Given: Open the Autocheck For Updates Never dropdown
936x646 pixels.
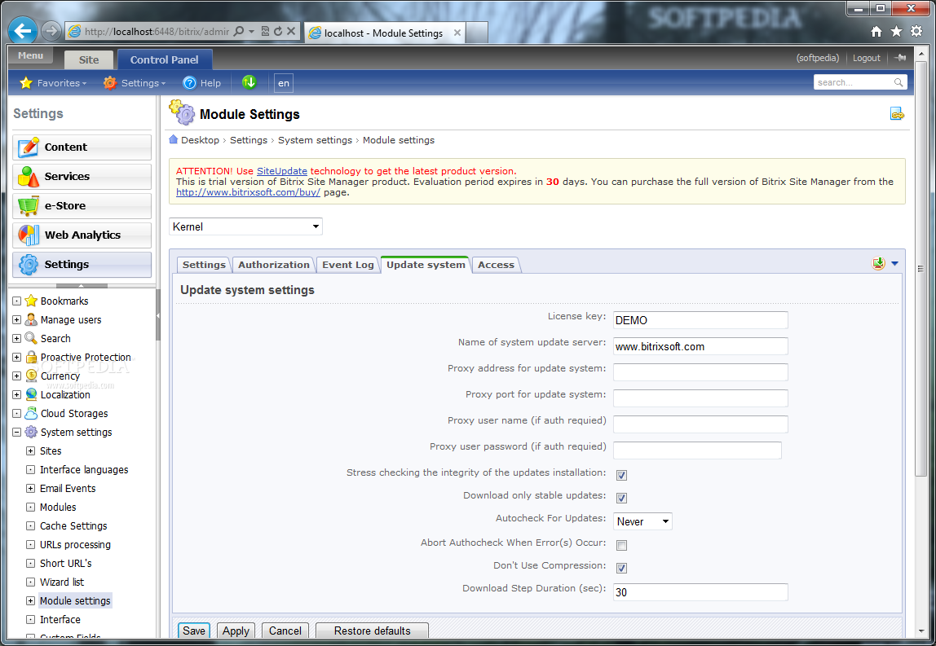Looking at the screenshot, I should 643,521.
